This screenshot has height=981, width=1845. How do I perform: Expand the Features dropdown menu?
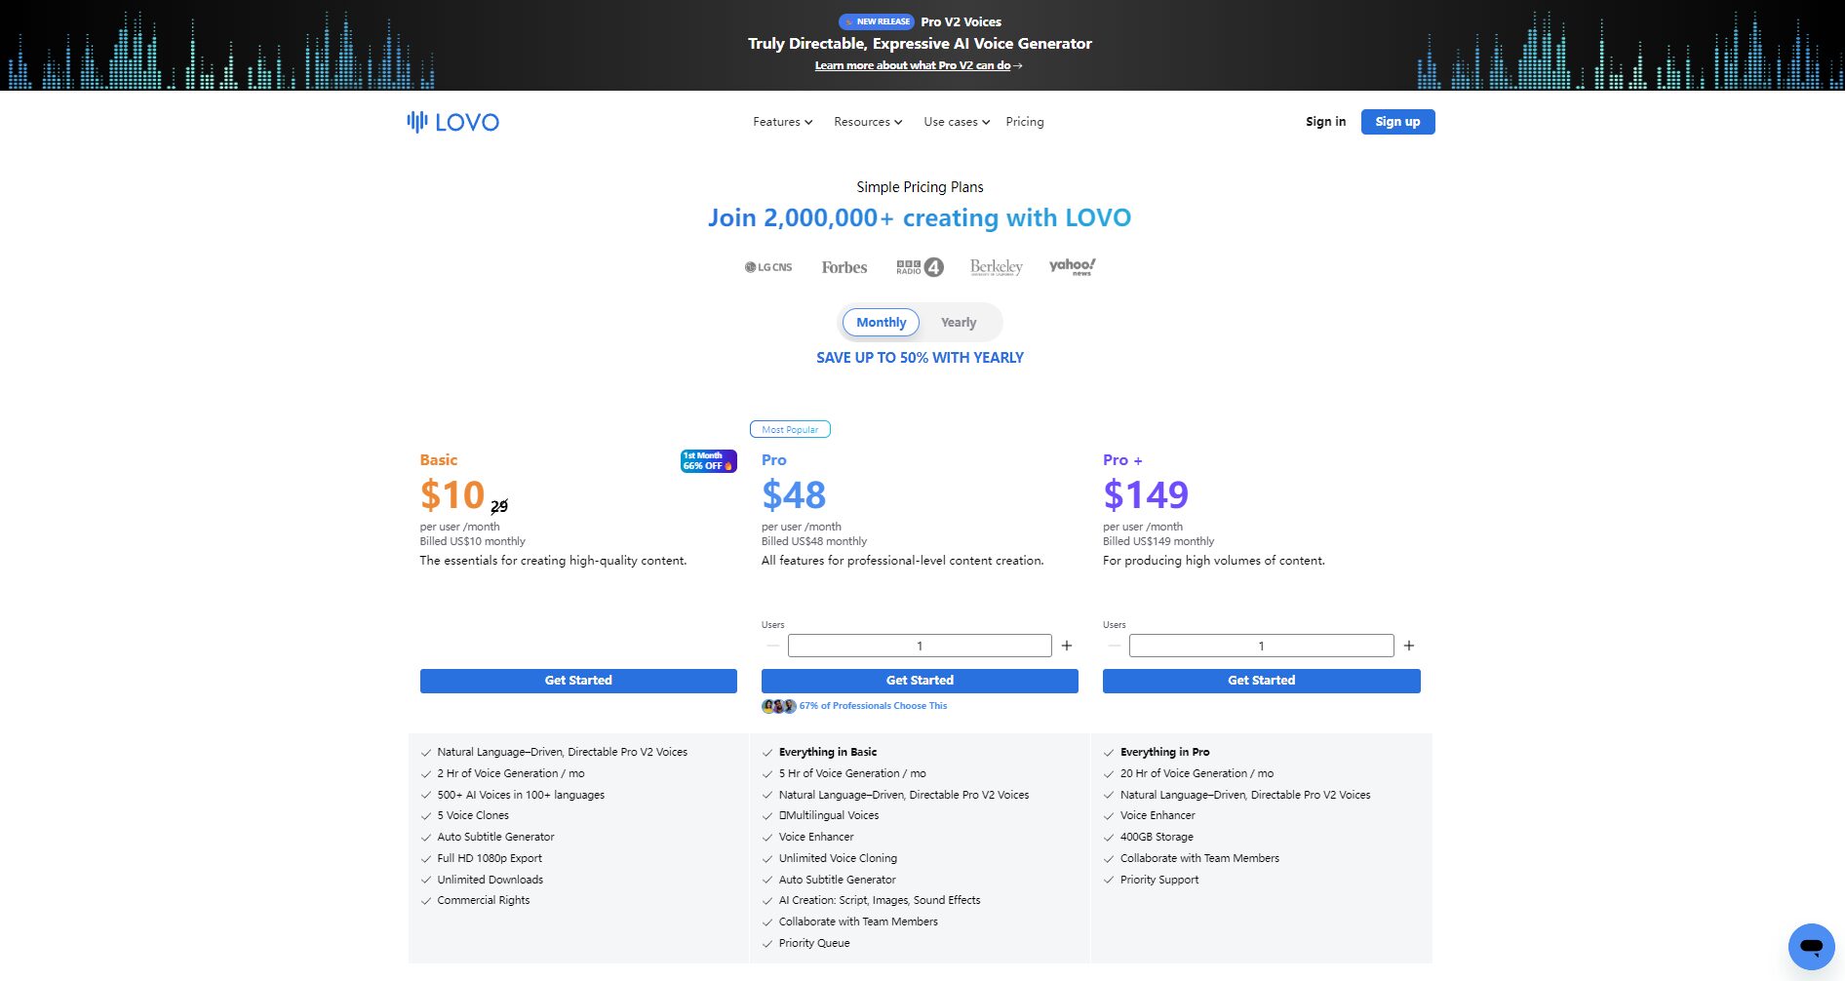(x=782, y=122)
